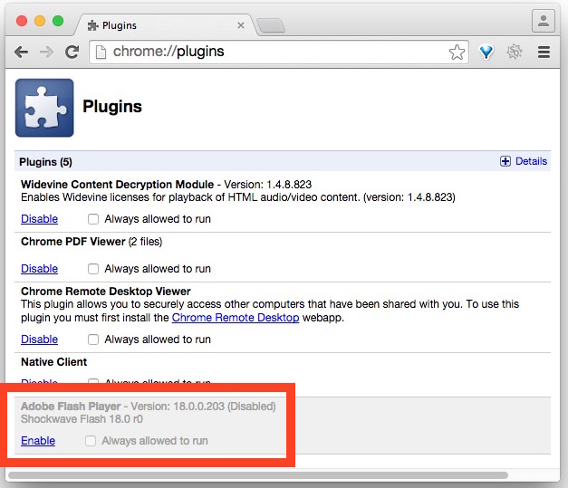The width and height of the screenshot is (568, 488).
Task: Open the Chrome hamburger menu
Action: tap(544, 53)
